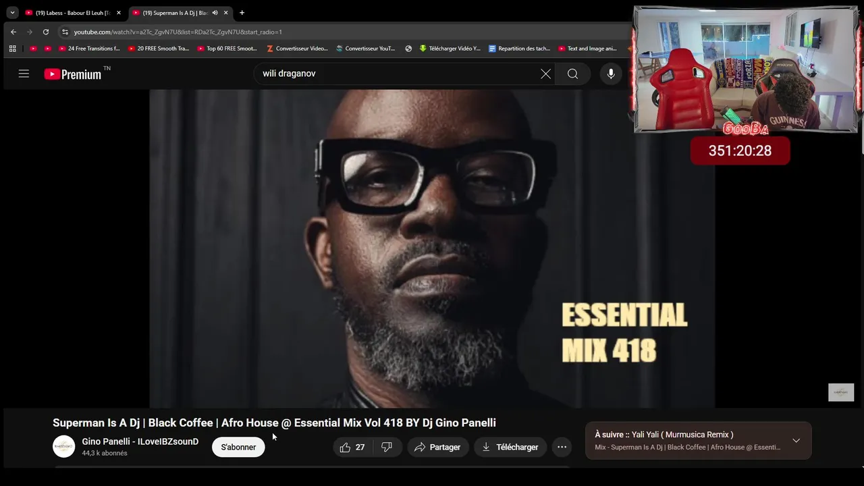Click the webcam overlay in corner
This screenshot has width=864, height=486.
pyautogui.click(x=746, y=70)
